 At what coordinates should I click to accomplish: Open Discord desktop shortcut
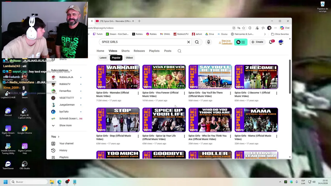pos(8,112)
